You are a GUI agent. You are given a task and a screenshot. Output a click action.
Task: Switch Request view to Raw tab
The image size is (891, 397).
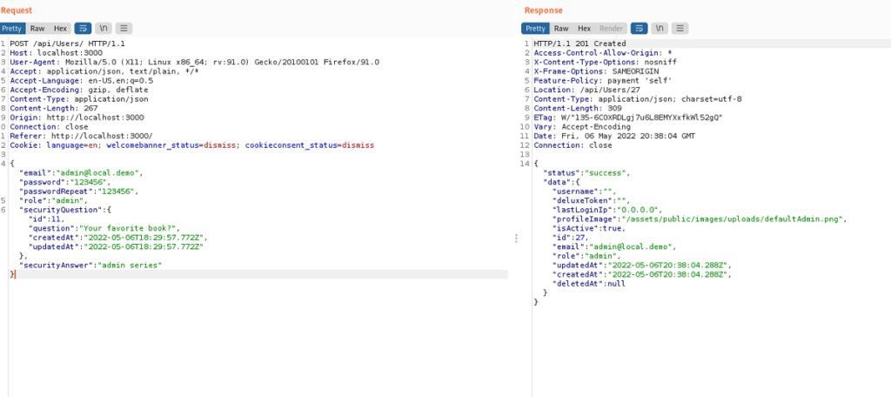click(38, 29)
